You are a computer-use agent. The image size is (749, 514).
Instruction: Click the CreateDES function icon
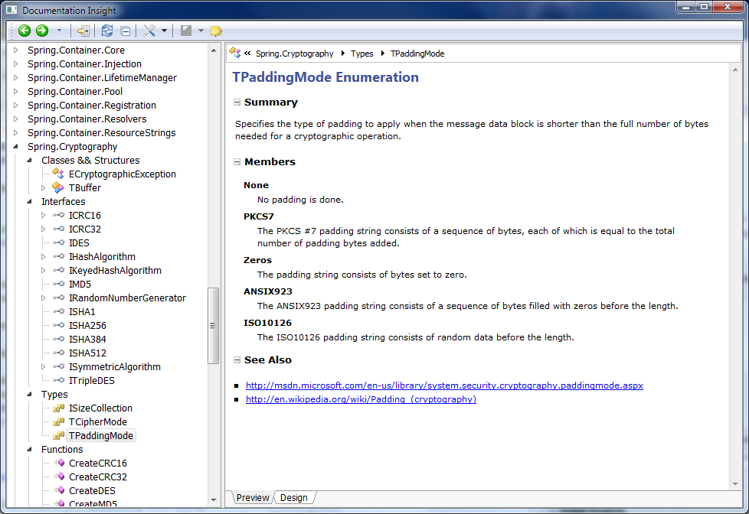(x=59, y=490)
